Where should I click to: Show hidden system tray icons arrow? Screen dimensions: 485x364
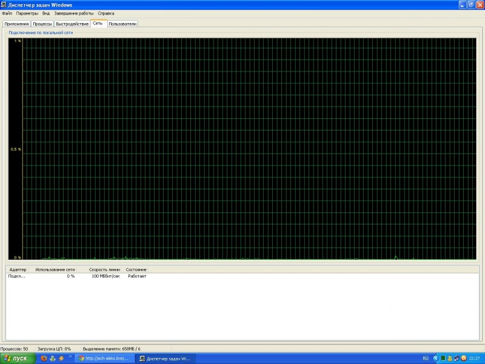[x=436, y=359]
